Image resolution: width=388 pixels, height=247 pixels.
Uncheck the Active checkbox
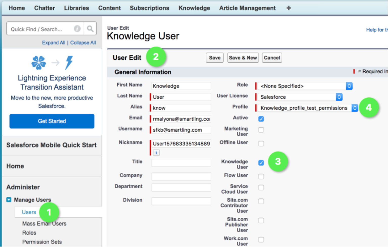pos(261,119)
